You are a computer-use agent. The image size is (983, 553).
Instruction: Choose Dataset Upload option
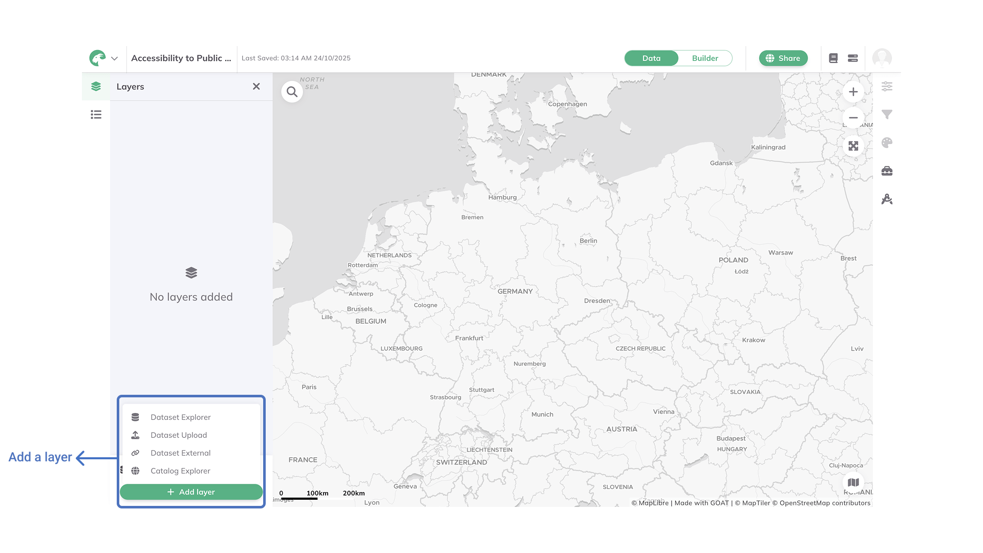coord(179,435)
